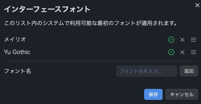The image size is (201, 104).
Task: Click the インターフェースフォント dialog title
Action: (x=47, y=9)
